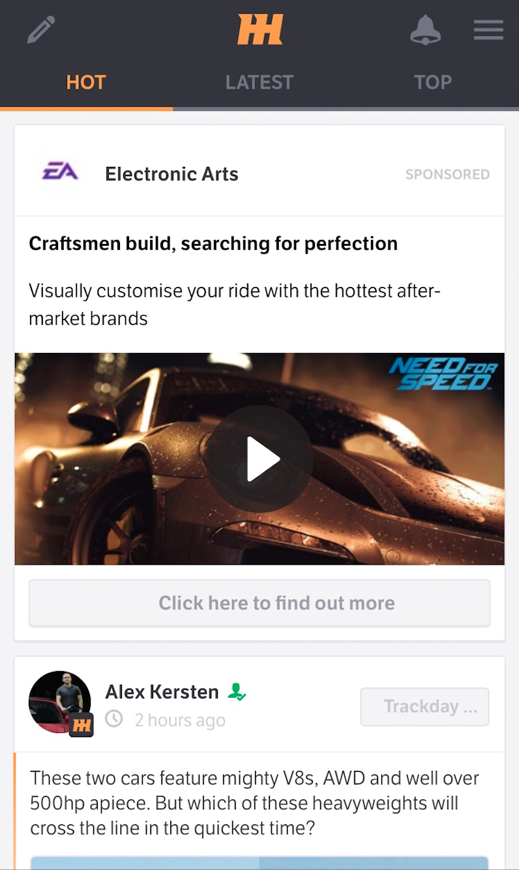Click here to find out more button
This screenshot has height=870, width=519.
click(259, 603)
